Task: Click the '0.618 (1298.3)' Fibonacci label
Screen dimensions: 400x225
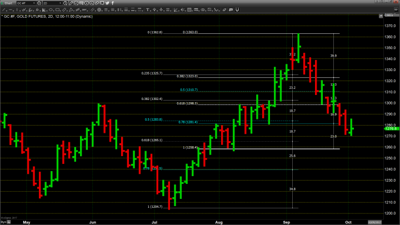Action: [x=187, y=103]
